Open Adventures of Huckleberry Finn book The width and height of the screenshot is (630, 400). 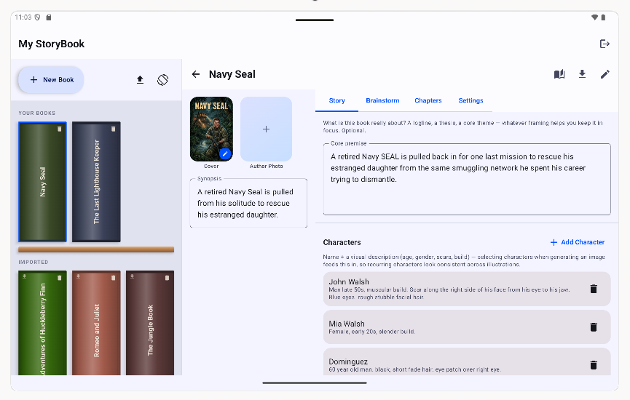(x=42, y=323)
